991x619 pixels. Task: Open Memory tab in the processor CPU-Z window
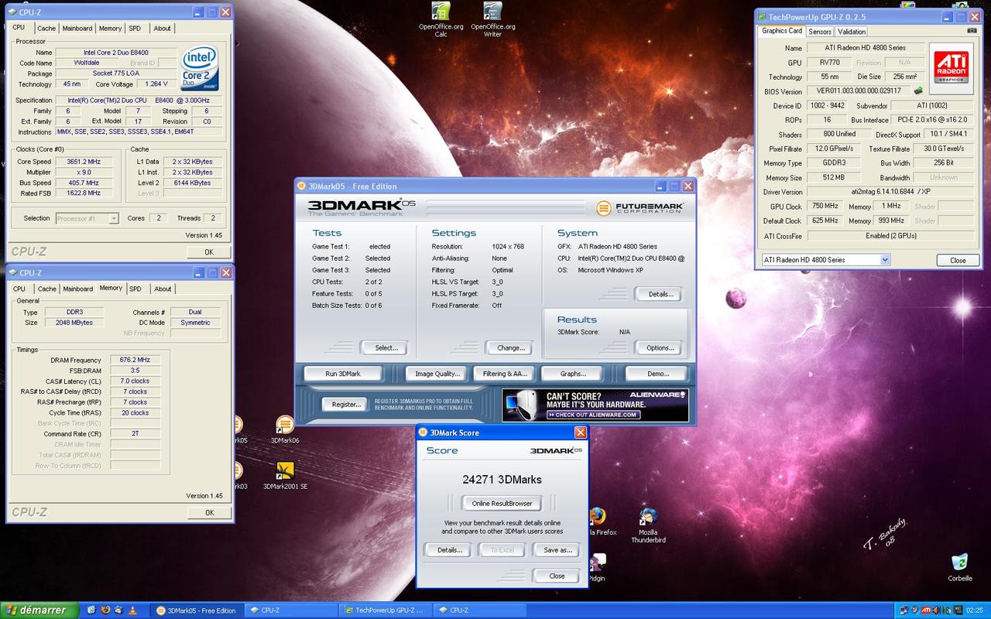point(110,28)
